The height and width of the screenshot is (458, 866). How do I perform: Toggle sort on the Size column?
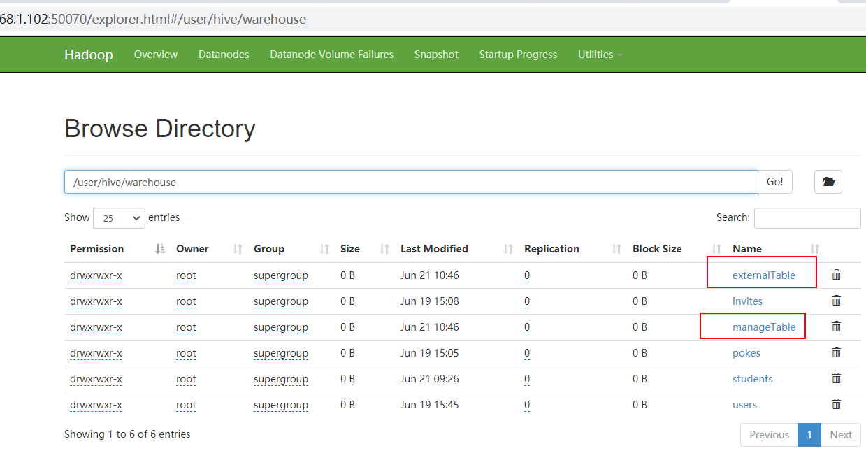349,248
